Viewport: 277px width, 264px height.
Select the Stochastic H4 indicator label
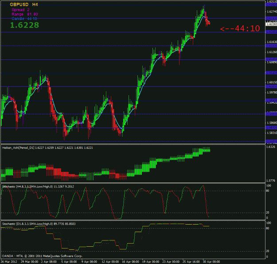tap(38, 186)
